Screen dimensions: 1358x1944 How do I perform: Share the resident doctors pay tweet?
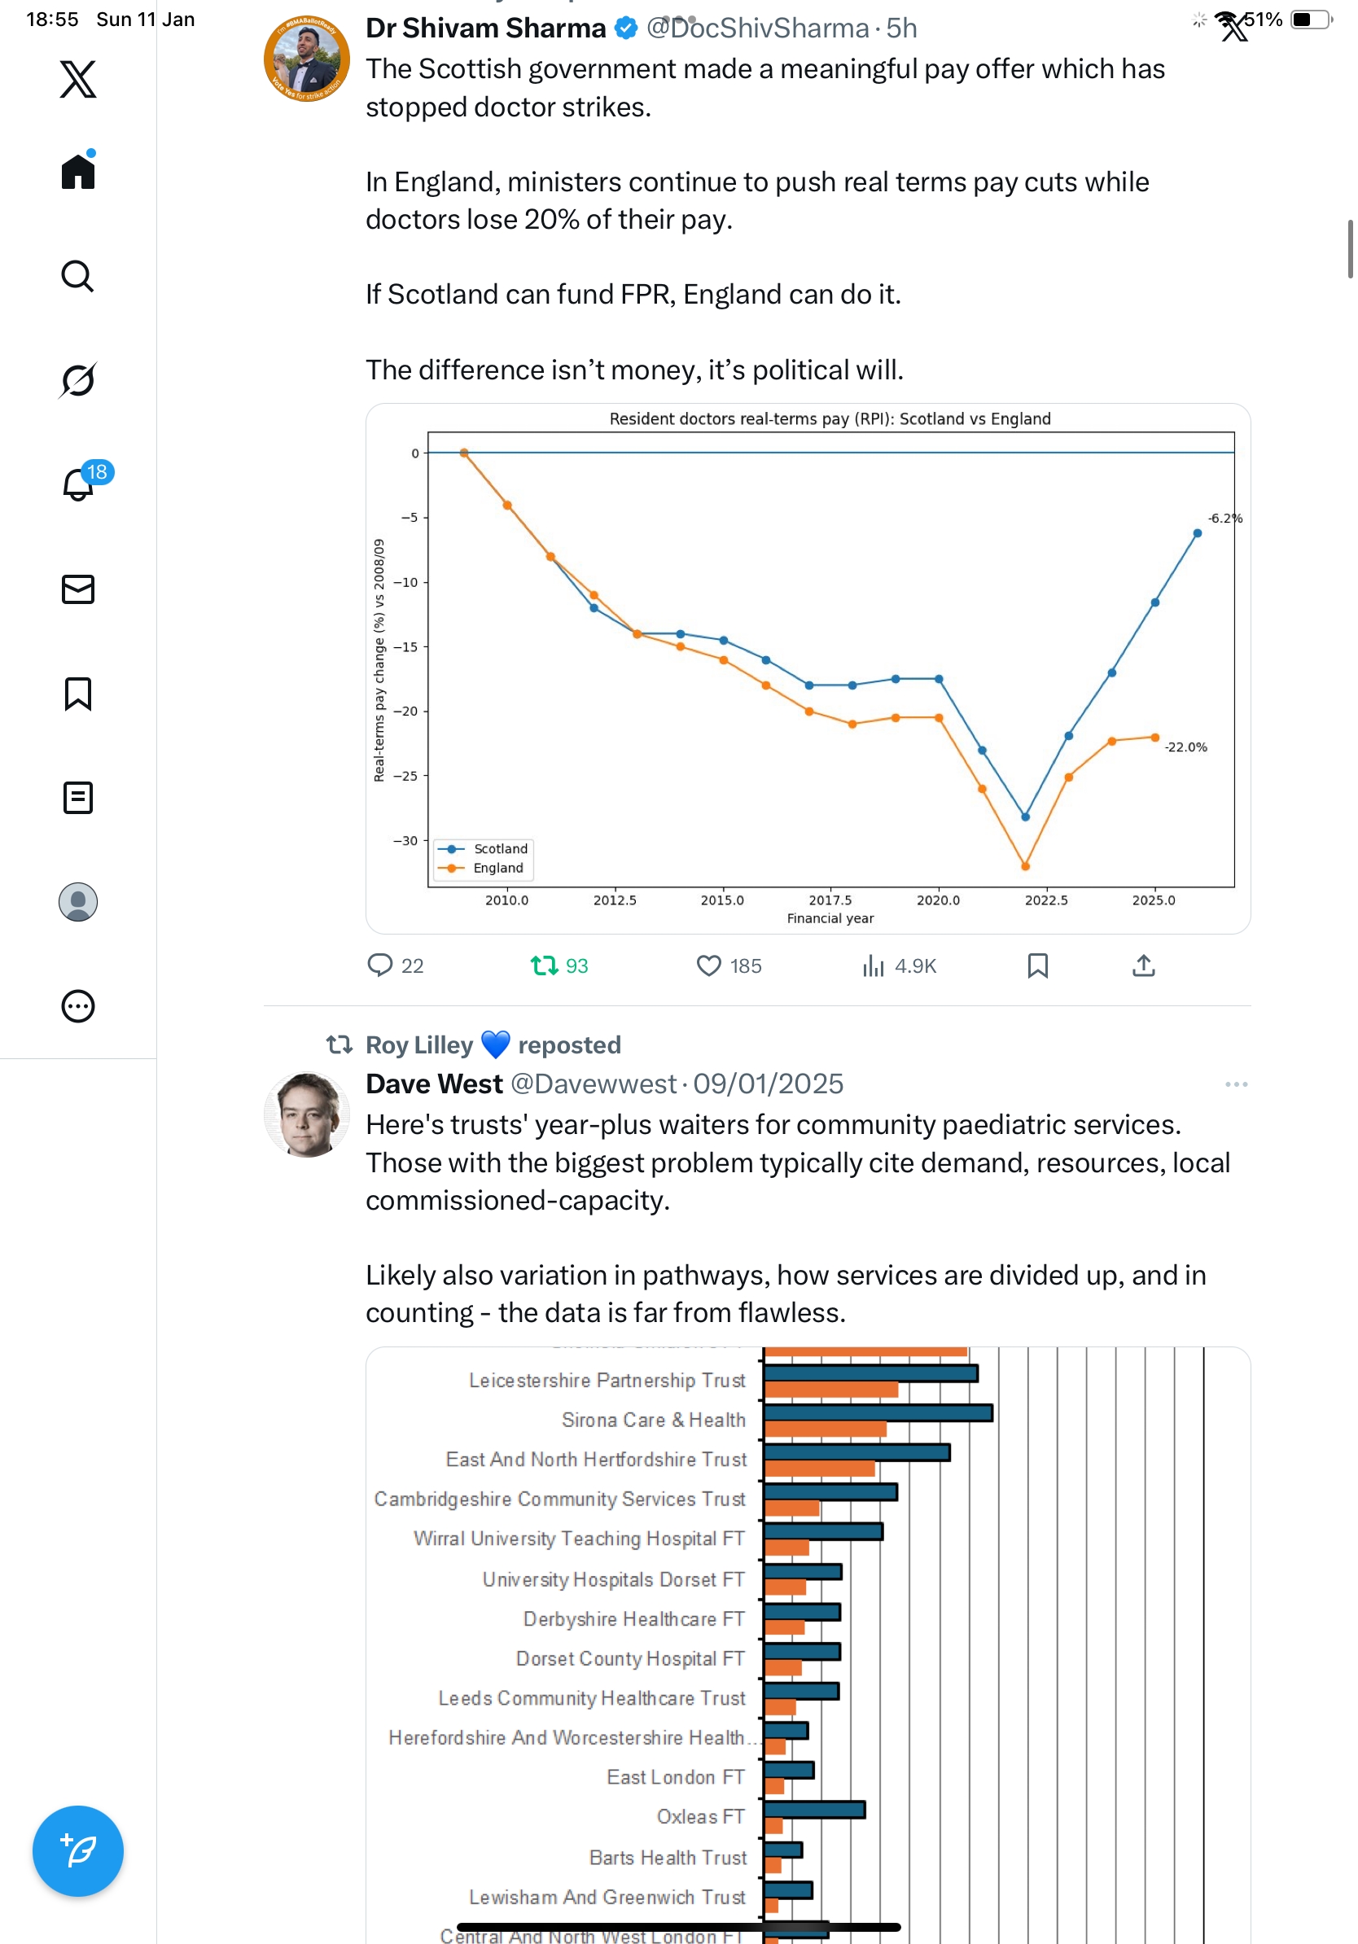1143,966
